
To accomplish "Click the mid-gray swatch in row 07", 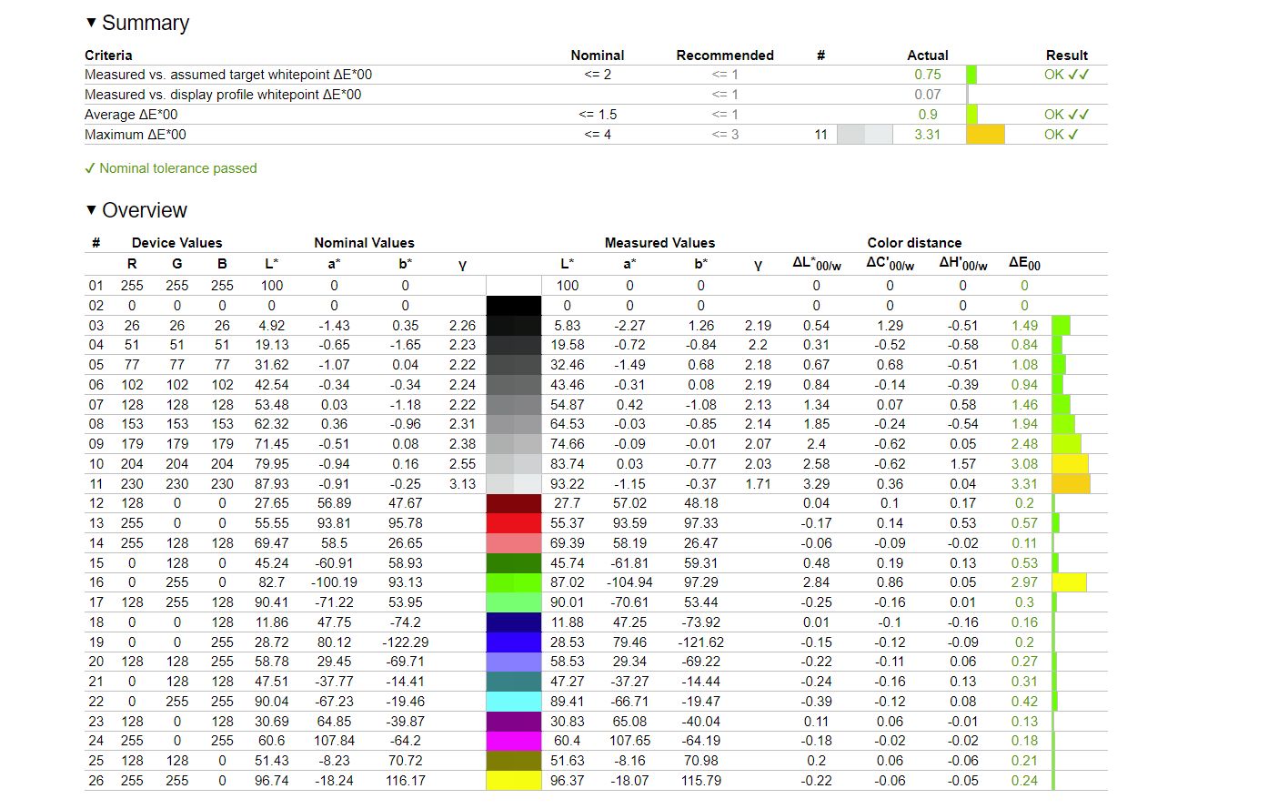I will [514, 405].
